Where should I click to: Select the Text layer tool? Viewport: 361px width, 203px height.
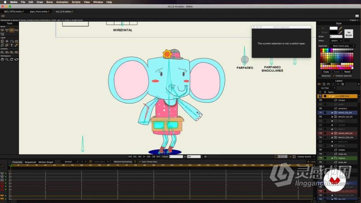(x=12, y=45)
